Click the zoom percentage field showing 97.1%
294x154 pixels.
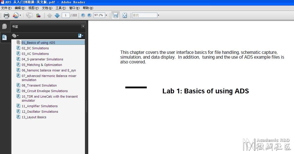tap(99, 15)
